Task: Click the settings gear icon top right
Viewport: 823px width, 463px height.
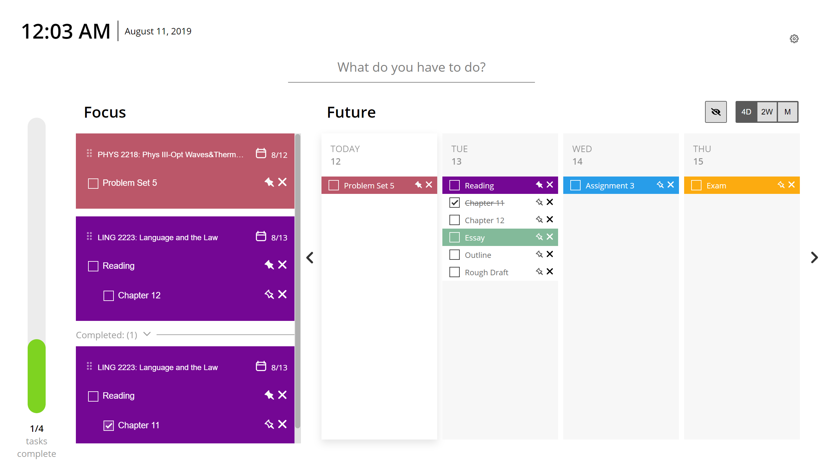Action: coord(794,39)
